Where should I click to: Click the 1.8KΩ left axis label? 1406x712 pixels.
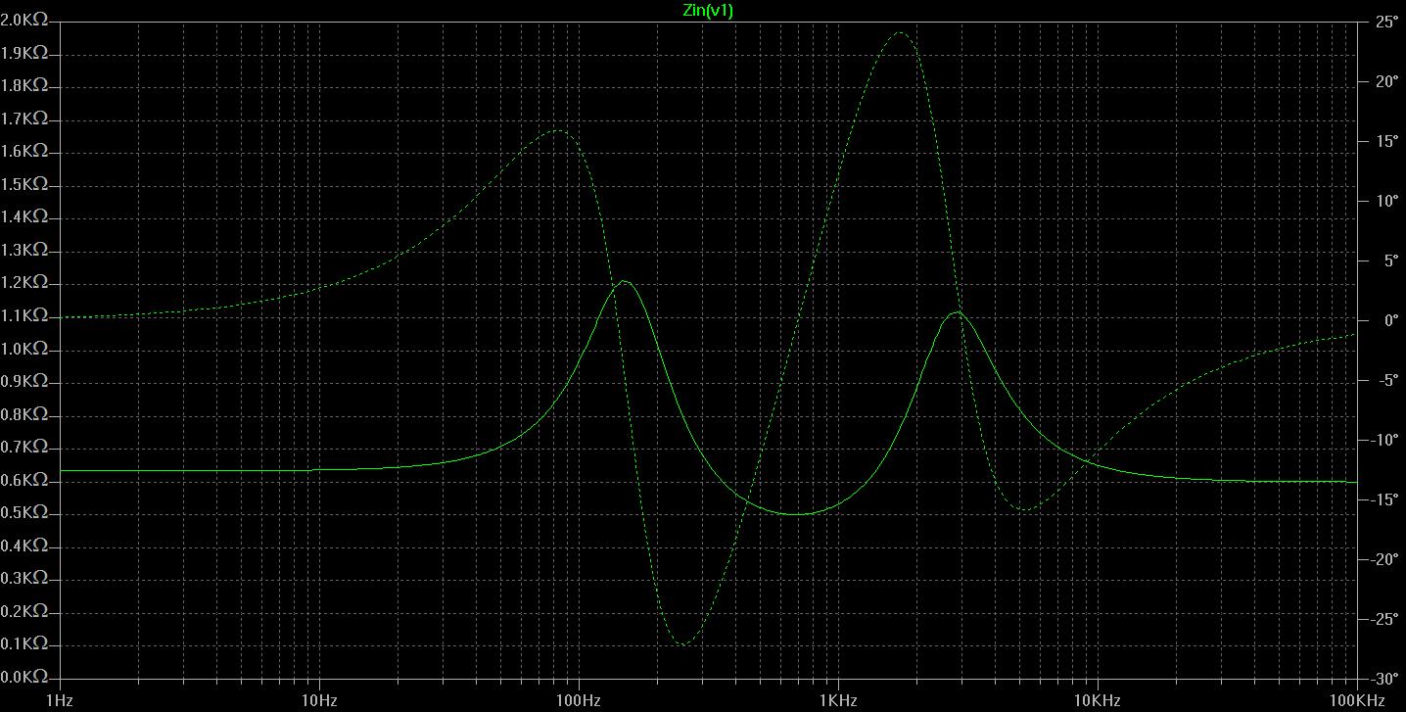click(24, 86)
